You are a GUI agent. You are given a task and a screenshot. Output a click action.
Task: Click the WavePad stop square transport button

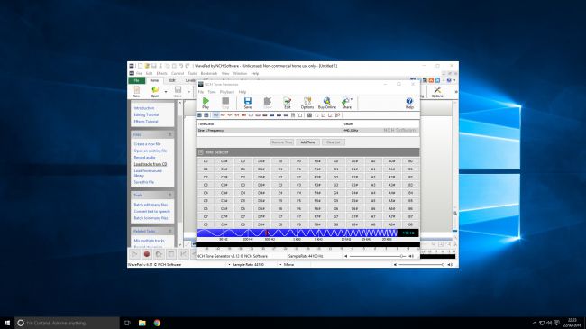coord(171,254)
